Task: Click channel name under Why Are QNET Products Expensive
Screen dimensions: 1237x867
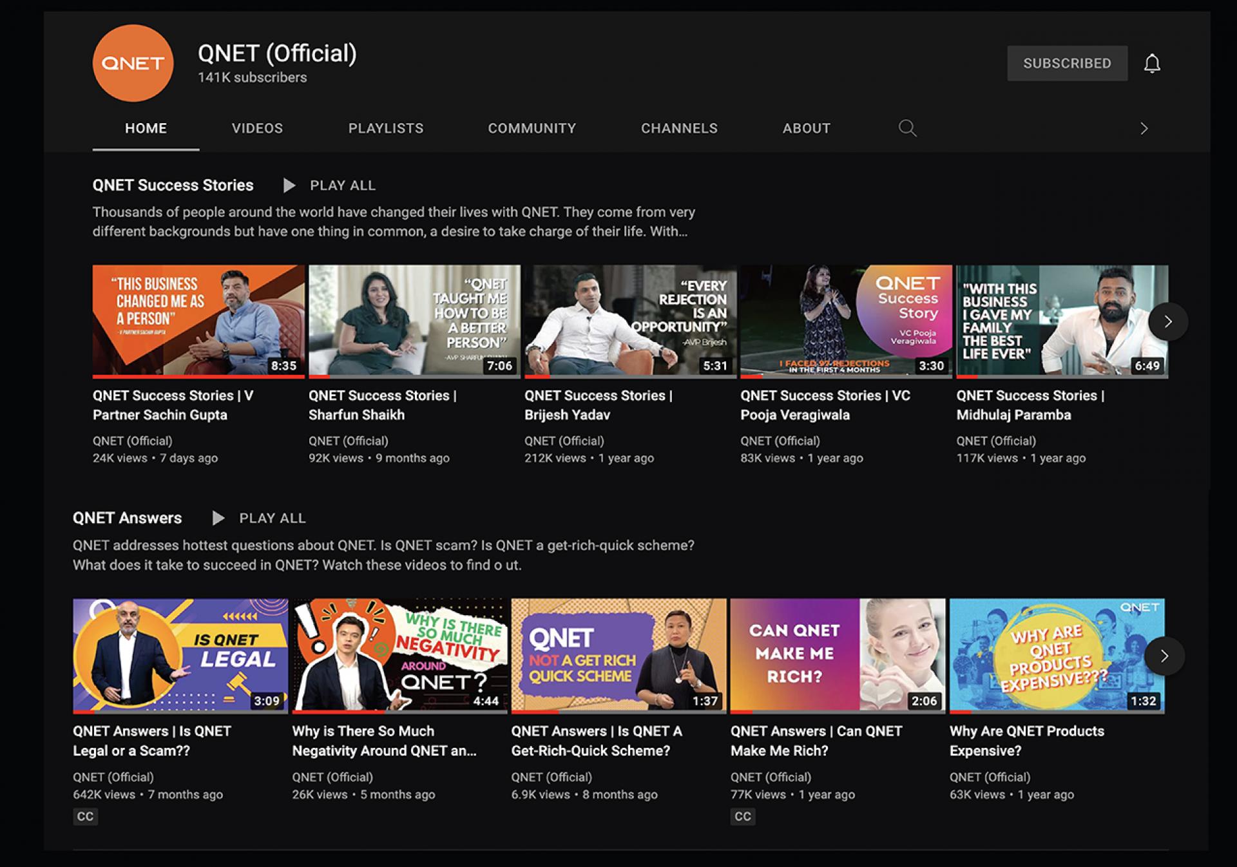Action: click(990, 777)
